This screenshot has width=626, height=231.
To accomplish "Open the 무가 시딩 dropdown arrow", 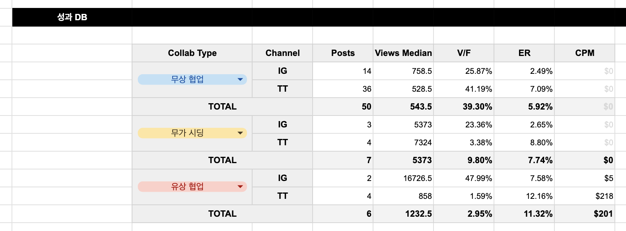I will 240,133.
